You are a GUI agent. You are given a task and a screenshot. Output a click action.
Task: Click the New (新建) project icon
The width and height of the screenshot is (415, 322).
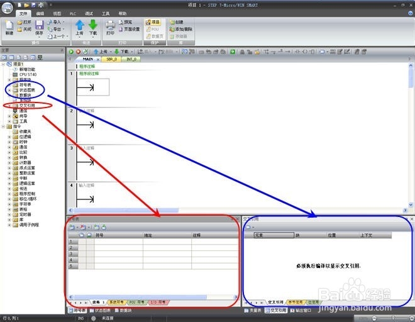tap(9, 25)
